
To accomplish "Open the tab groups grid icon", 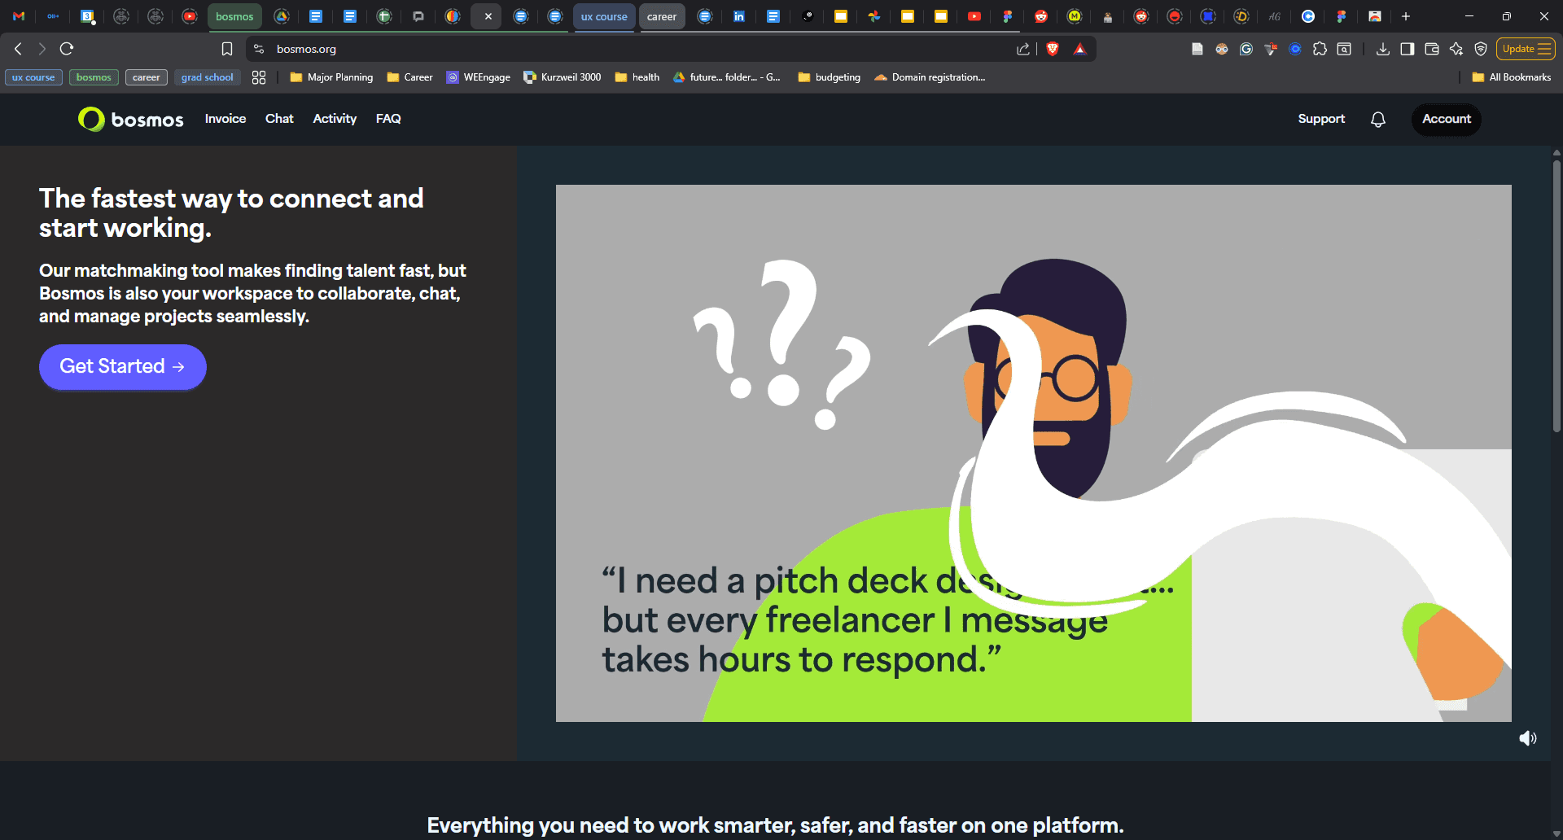I will 259,77.
